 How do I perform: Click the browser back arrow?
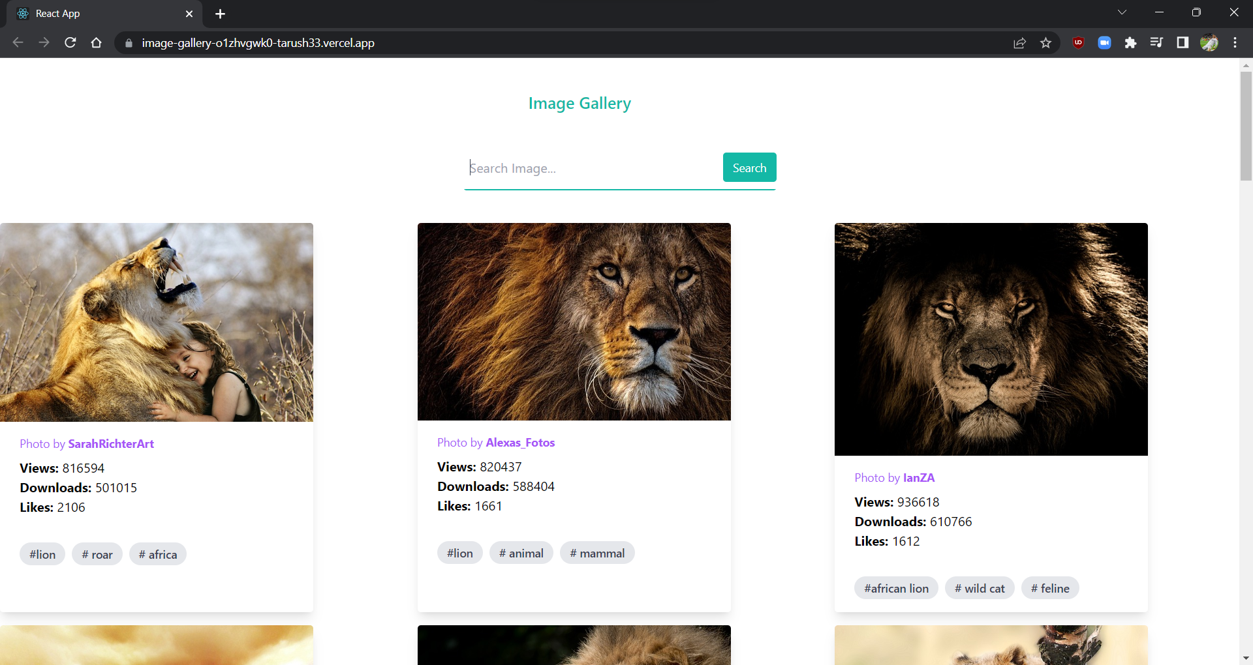(18, 43)
